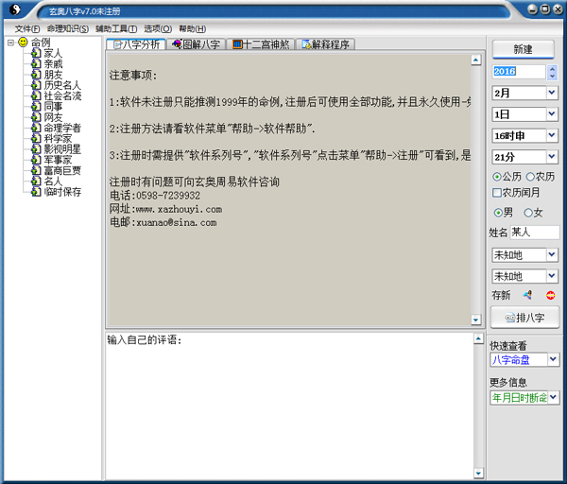Click the comment box scroll down arrow
The image size is (567, 484).
click(478, 473)
